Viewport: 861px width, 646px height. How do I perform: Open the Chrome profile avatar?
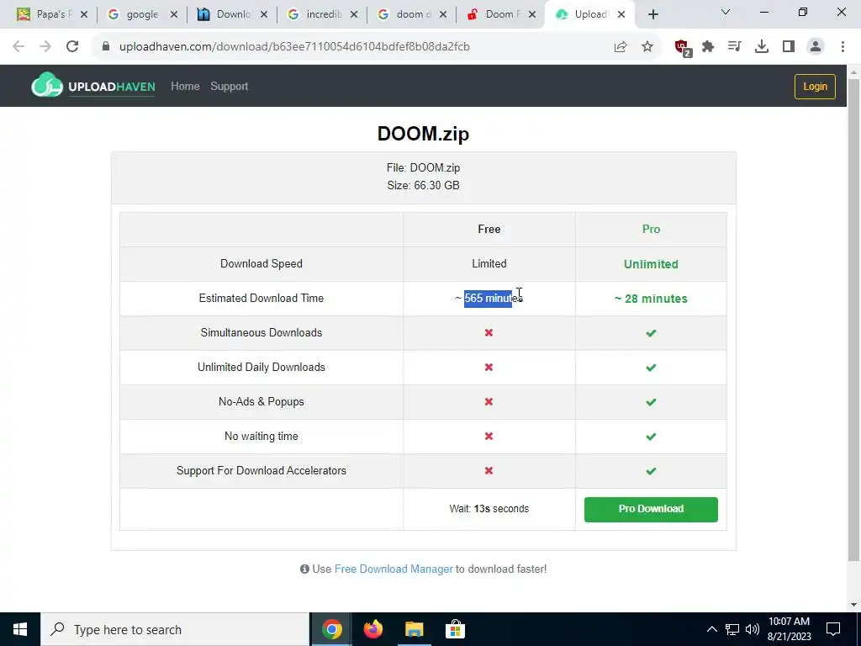coord(816,47)
